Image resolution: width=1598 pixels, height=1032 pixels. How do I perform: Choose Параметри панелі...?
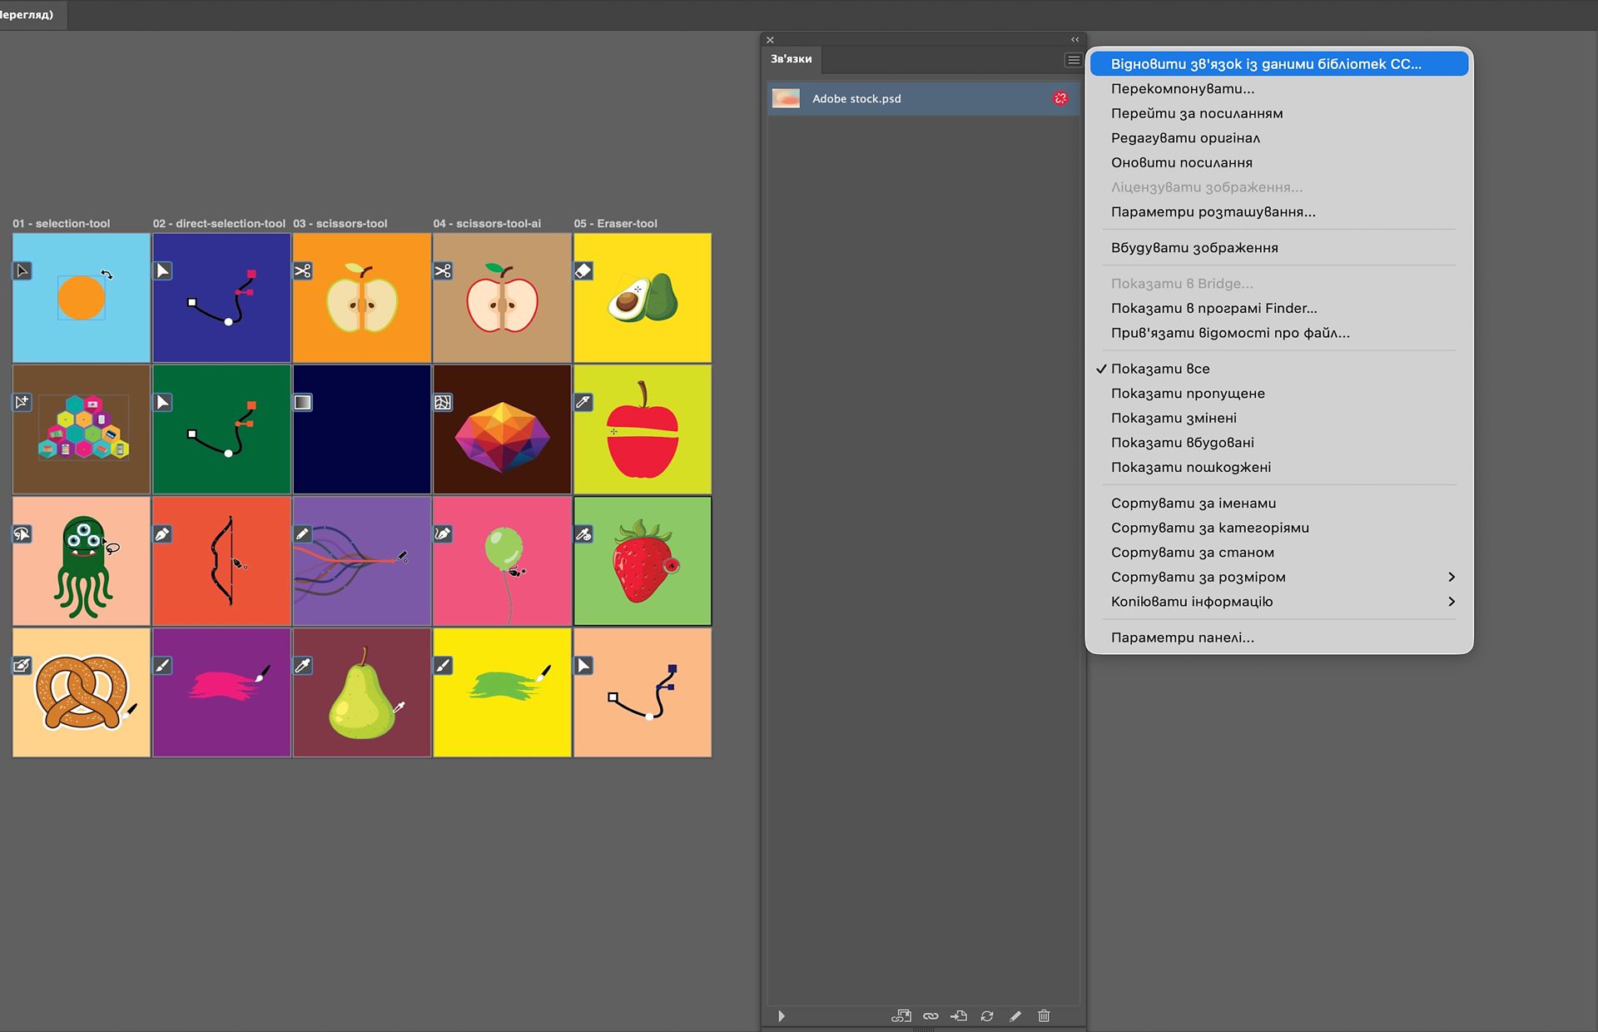[x=1279, y=638]
